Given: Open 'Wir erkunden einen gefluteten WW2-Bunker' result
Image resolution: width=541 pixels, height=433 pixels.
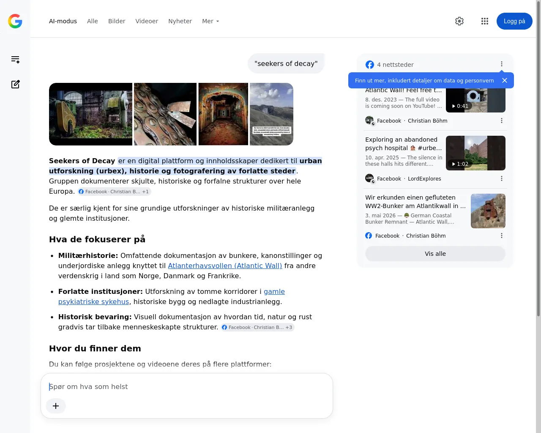Looking at the screenshot, I should click(415, 202).
